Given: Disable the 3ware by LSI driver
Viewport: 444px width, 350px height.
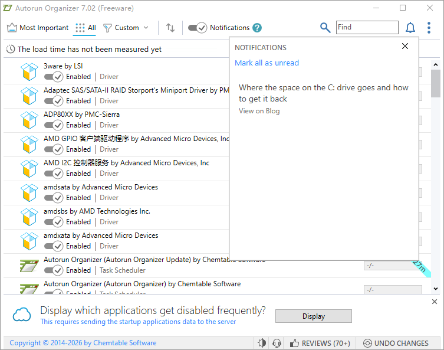Looking at the screenshot, I should 54,77.
